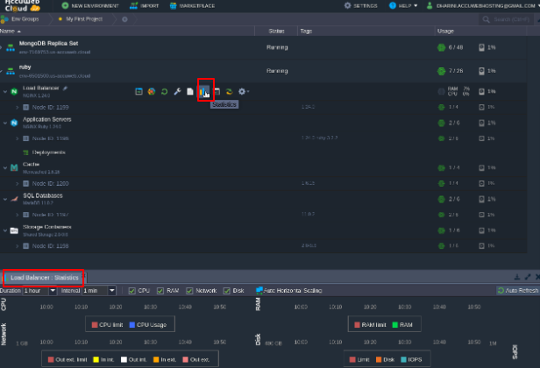
Task: Uncheck the CPU statistics checkbox
Action: [x=132, y=290]
